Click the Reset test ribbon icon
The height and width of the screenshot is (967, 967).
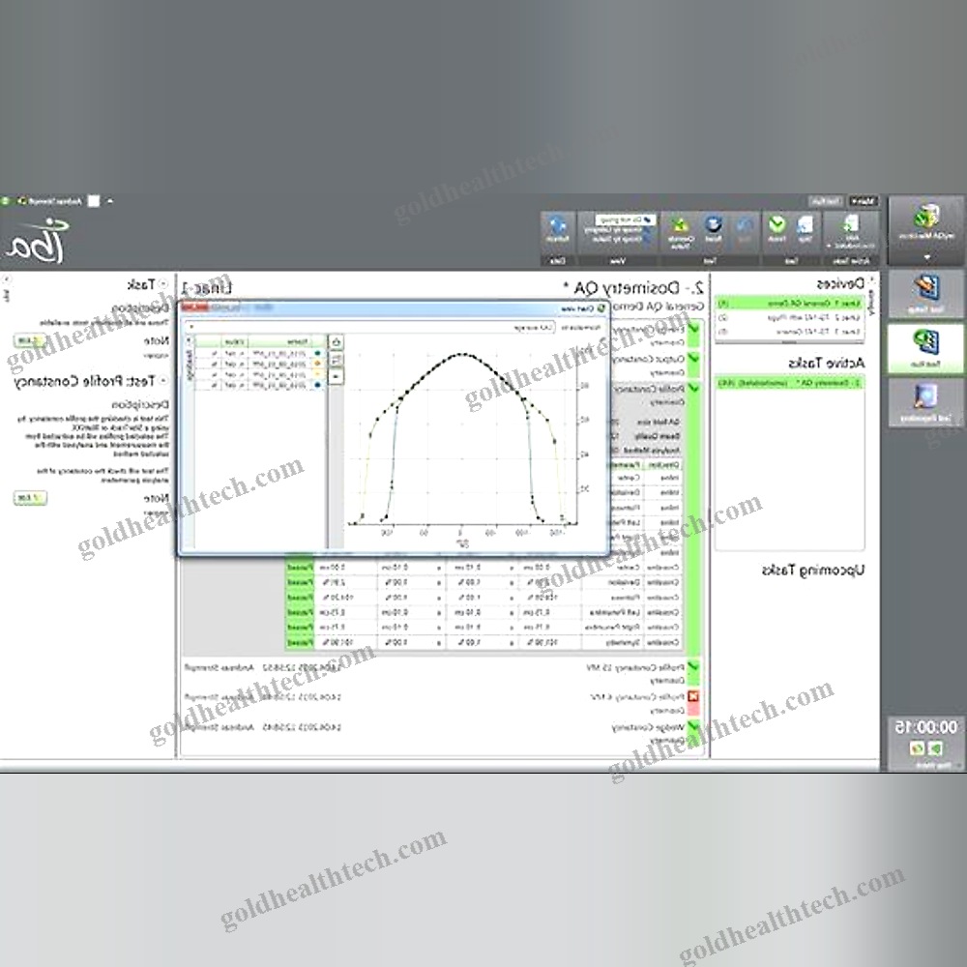pos(713,224)
